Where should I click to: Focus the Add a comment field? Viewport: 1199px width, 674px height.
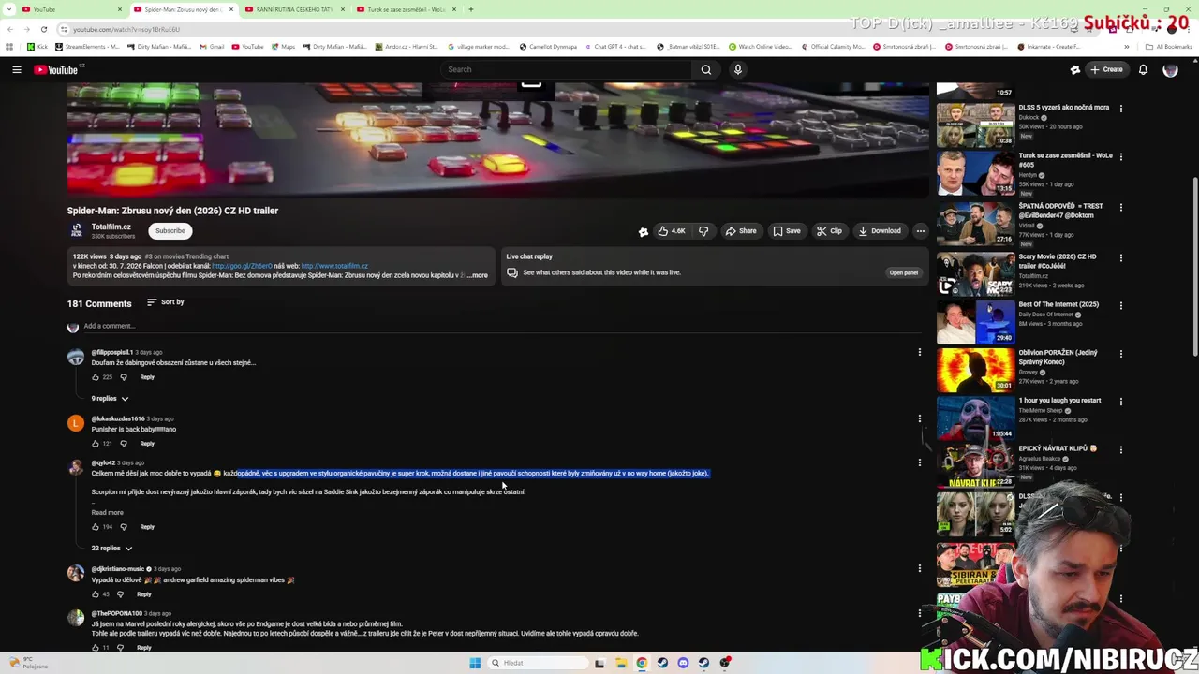(501, 326)
